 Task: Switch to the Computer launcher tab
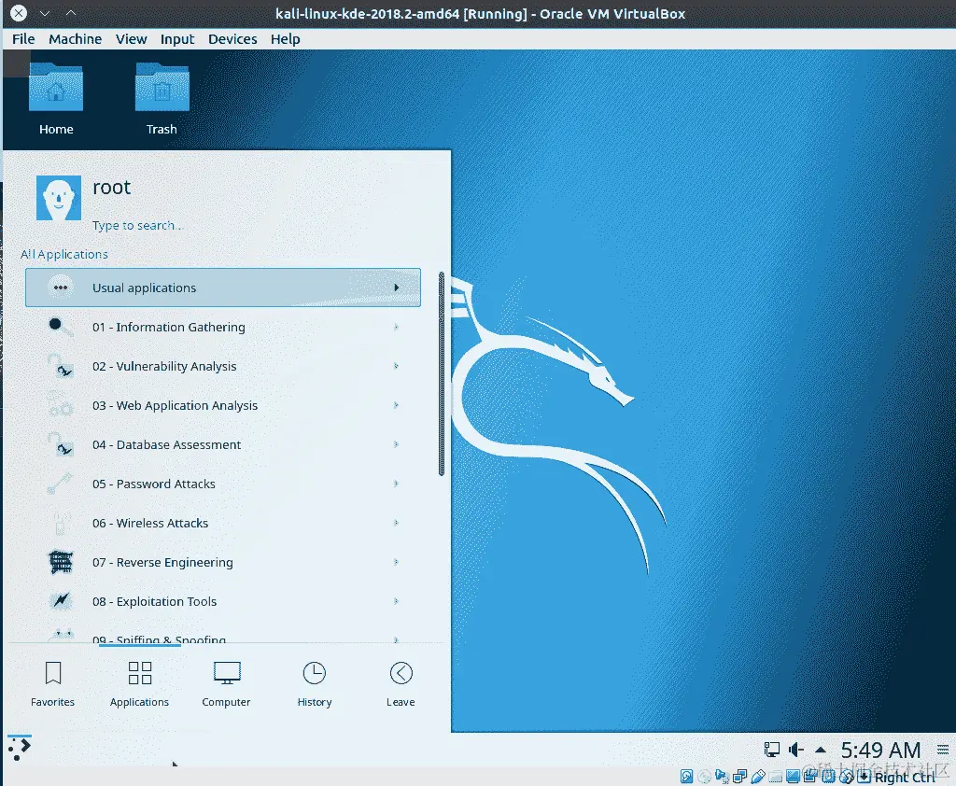226,684
